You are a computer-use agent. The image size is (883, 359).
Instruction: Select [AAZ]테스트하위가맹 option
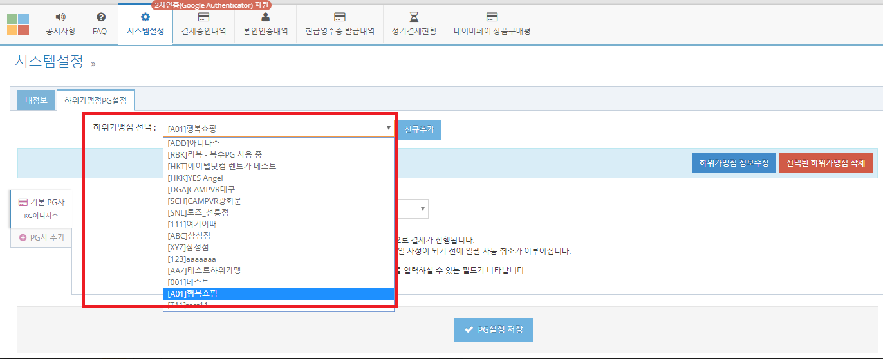(278, 270)
